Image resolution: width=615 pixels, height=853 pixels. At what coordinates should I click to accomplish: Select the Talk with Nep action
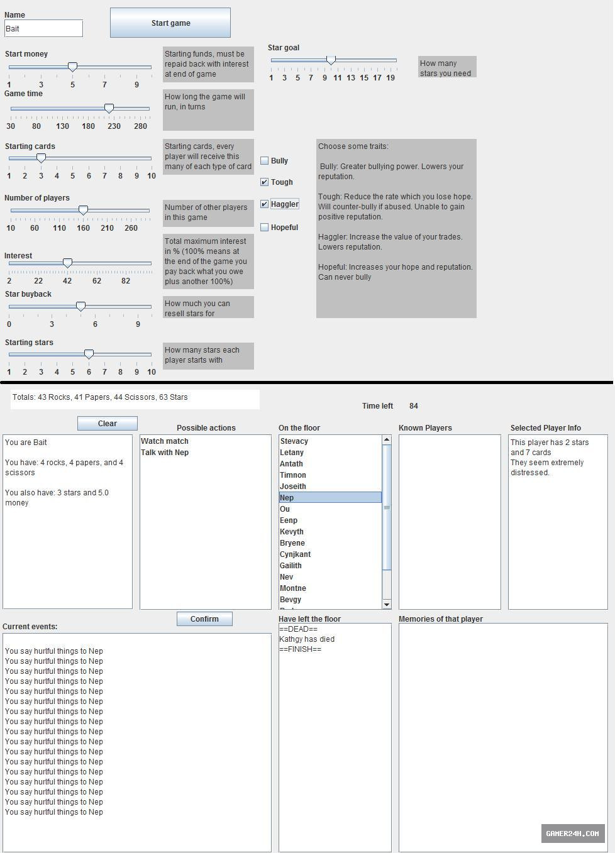205,453
